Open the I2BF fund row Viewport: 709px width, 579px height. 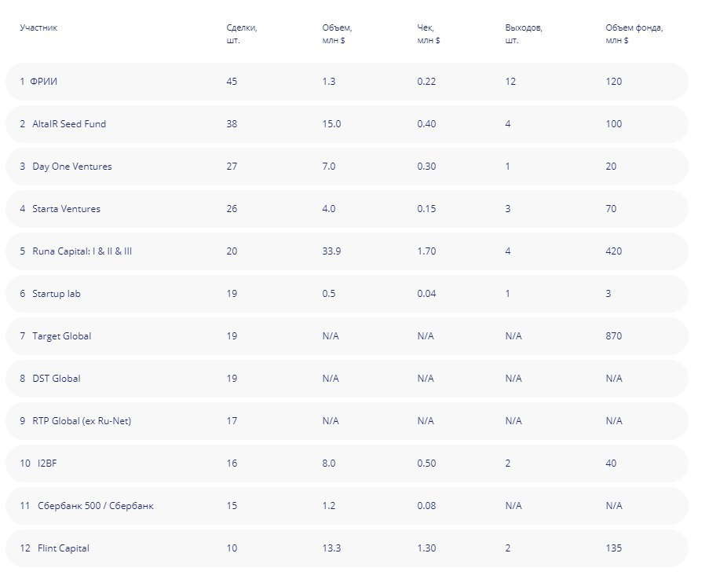click(x=47, y=464)
